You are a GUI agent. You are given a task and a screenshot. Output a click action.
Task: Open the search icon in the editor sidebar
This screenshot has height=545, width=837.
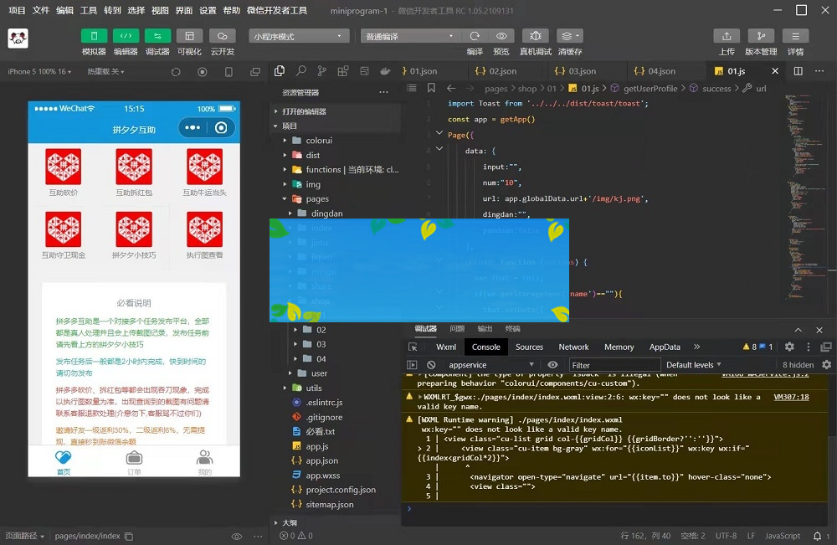coord(300,71)
